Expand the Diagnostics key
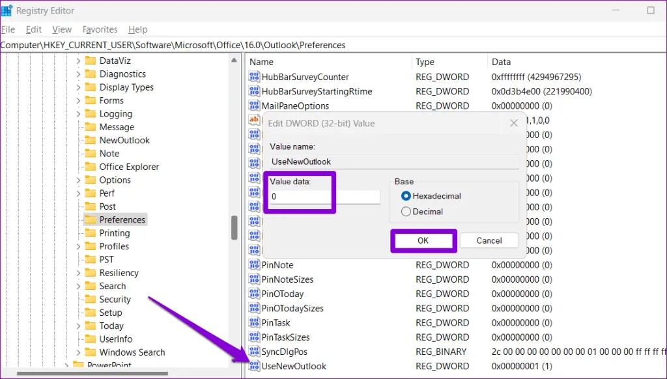 click(x=78, y=74)
